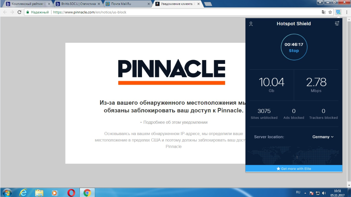Click the Trackers blocked counter
Viewport: 351px width, 197px height.
(x=324, y=114)
